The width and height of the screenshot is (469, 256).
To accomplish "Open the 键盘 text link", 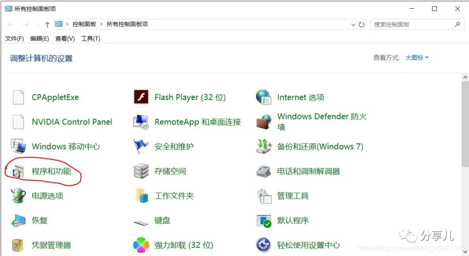I will 162,220.
